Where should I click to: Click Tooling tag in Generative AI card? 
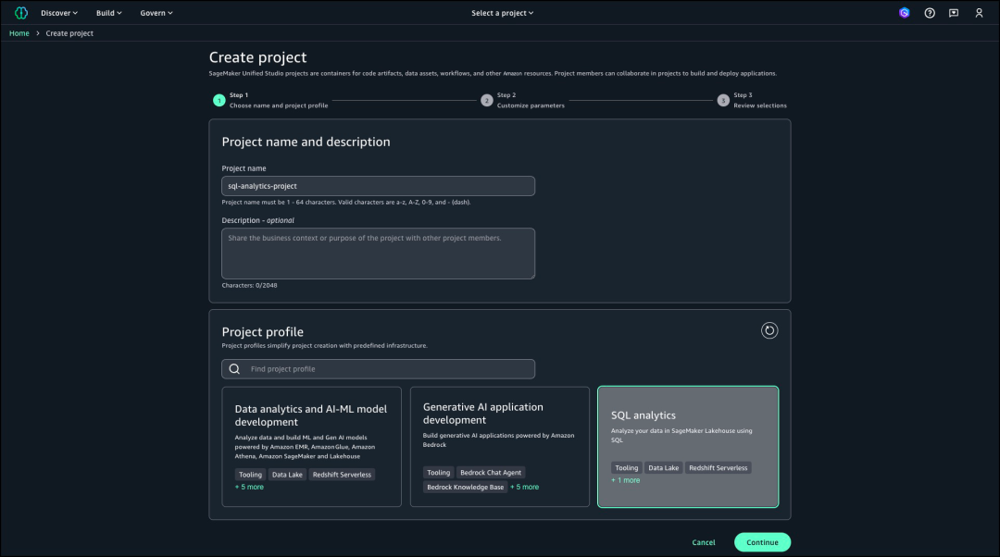[438, 473]
